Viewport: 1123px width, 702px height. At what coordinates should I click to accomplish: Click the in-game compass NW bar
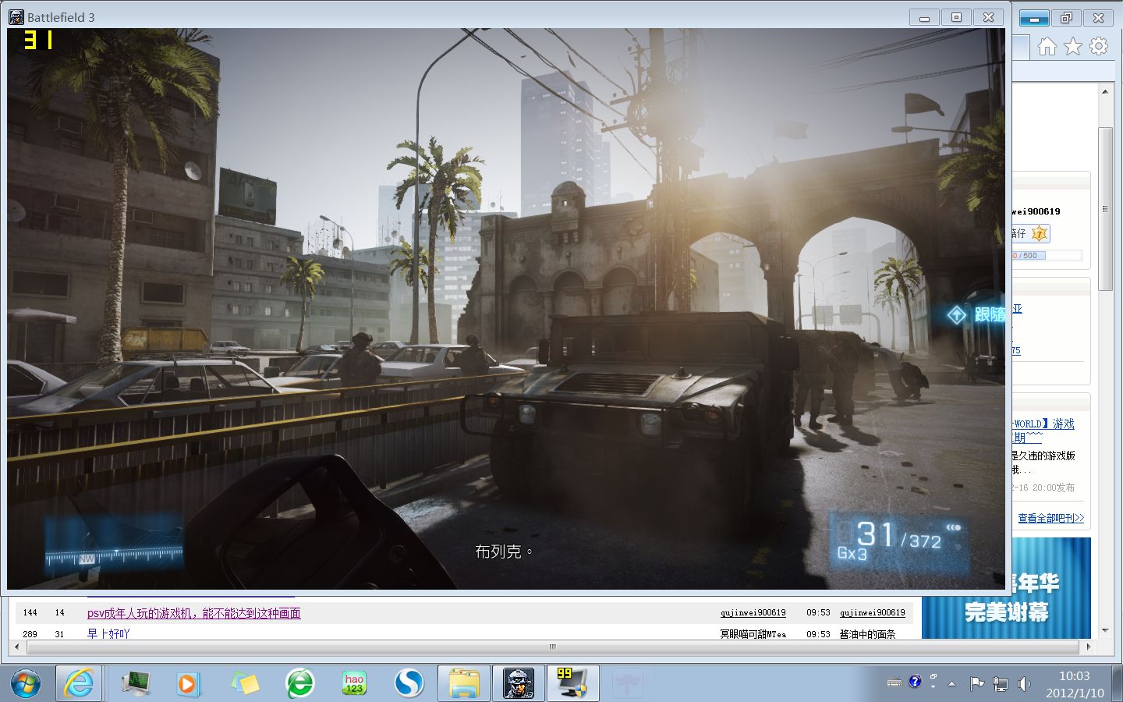pyautogui.click(x=114, y=558)
